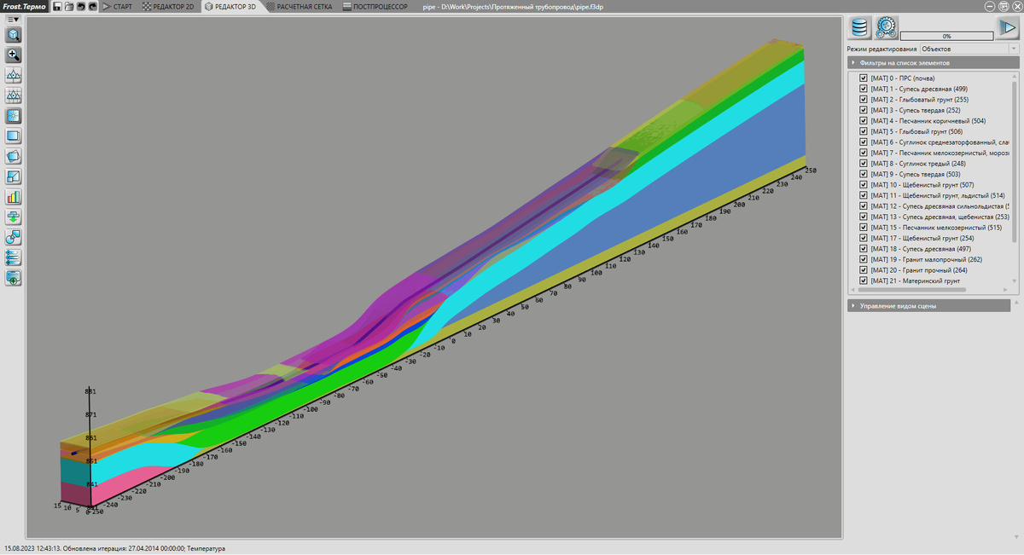Uncheck MAT 0 - ПРС (почва)
The image size is (1024, 555).
tap(864, 78)
